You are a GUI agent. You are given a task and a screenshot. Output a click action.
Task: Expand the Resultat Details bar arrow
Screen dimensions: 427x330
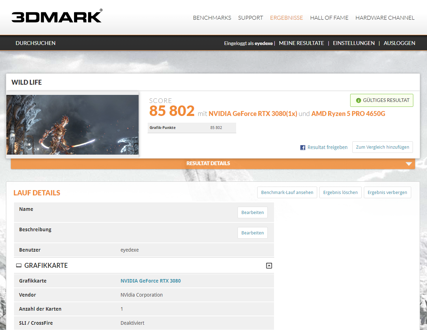[408, 164]
